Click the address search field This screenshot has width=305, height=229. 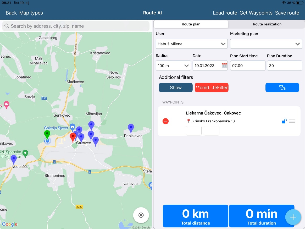pyautogui.click(x=76, y=26)
